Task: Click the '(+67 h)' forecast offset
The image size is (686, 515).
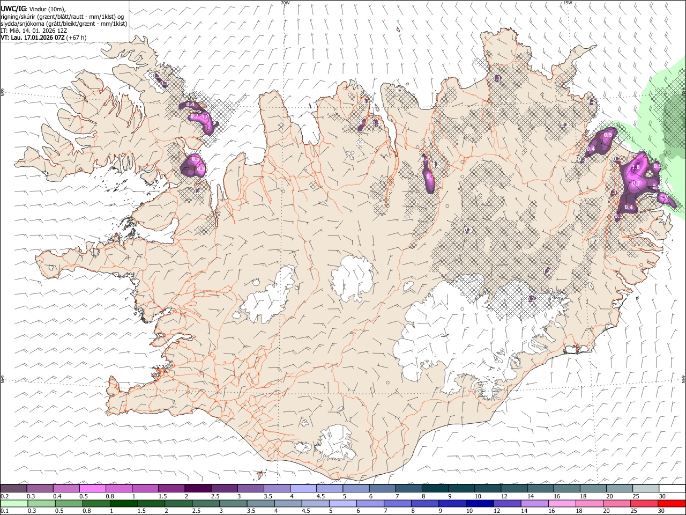Action: (x=77, y=38)
